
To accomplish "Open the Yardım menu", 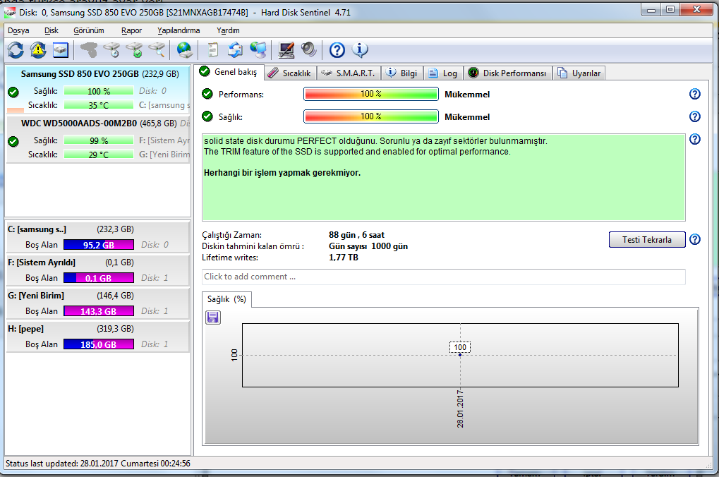I will click(x=228, y=30).
